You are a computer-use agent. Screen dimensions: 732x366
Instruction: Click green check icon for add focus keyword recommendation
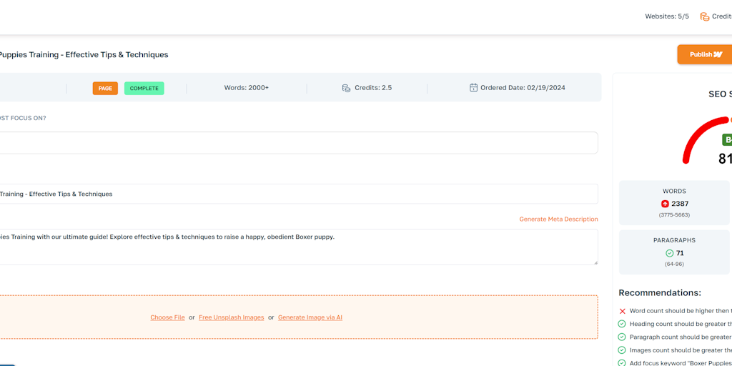click(623, 362)
